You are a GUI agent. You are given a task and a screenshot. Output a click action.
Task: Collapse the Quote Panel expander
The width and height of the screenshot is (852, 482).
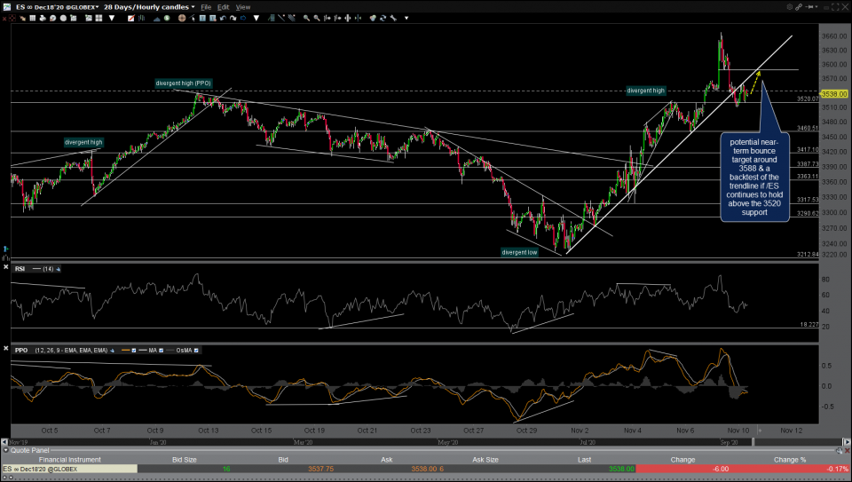tap(6, 450)
